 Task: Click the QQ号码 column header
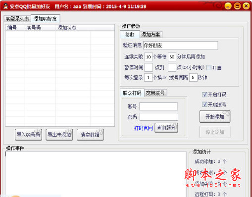pos(40,28)
